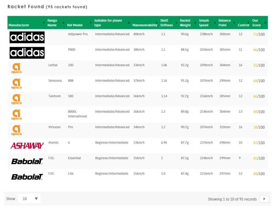This screenshot has width=274, height=208.
Task: Click the 8000L International model name
Action: tap(77, 114)
